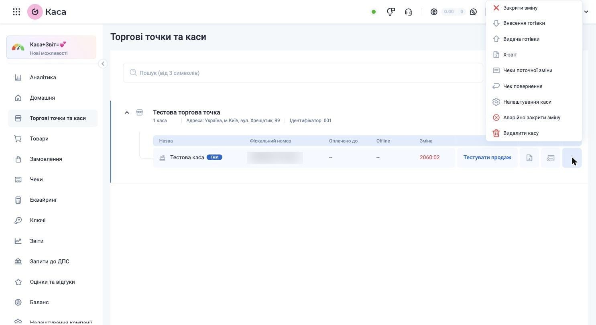The width and height of the screenshot is (596, 325).
Task: Choose Аварійно закрити зміну from the menu
Action: coord(534,117)
